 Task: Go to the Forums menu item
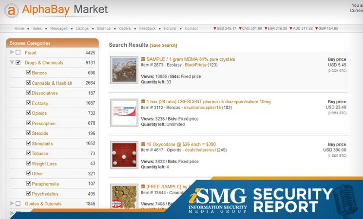[170, 29]
